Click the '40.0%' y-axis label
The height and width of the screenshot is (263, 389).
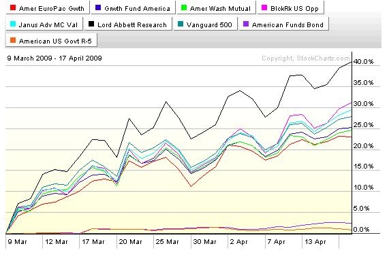point(363,62)
